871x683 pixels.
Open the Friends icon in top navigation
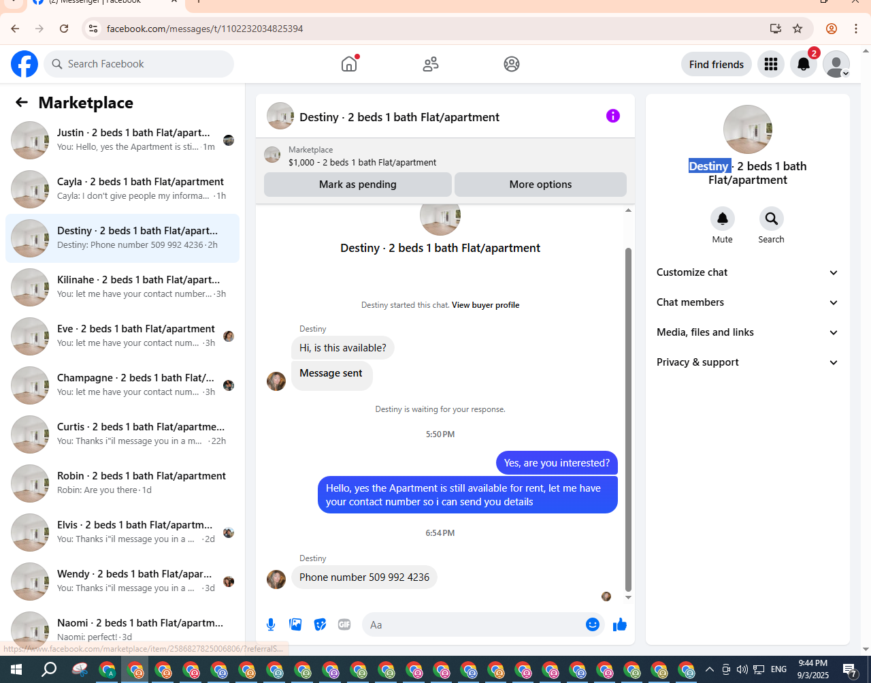pyautogui.click(x=431, y=64)
